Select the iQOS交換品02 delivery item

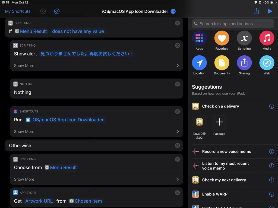199,127
